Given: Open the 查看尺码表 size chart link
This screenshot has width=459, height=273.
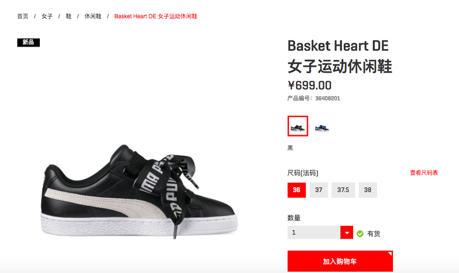Looking at the screenshot, I should tap(424, 173).
